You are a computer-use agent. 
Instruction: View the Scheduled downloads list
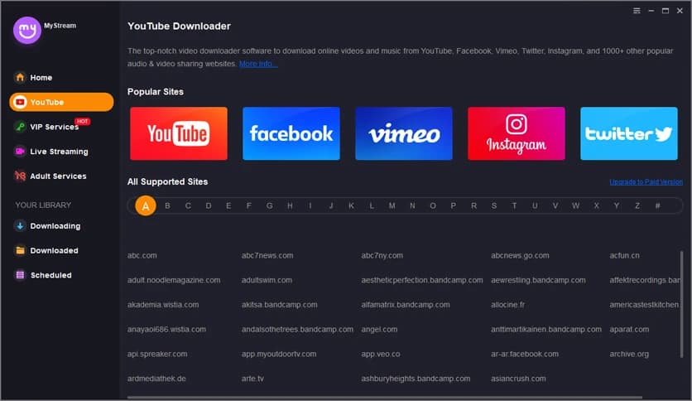tap(43, 275)
